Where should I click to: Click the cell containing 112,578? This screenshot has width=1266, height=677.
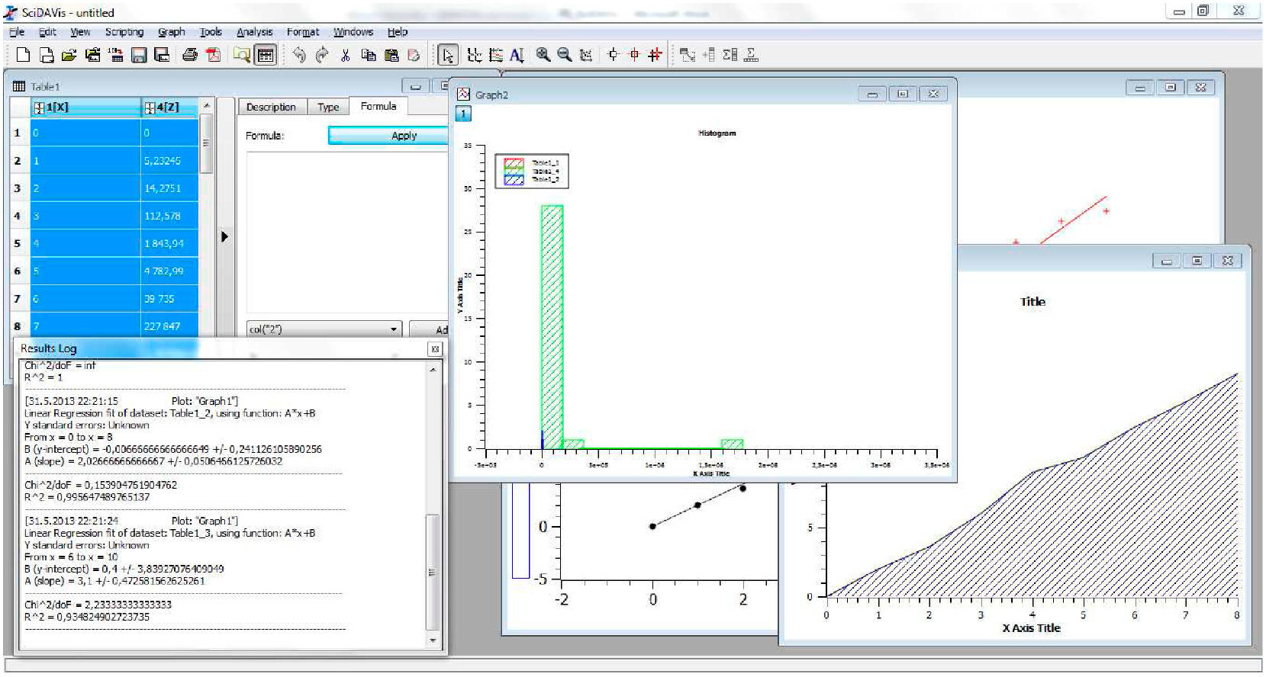tap(169, 216)
